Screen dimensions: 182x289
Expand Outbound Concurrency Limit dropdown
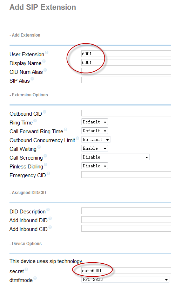point(96,140)
